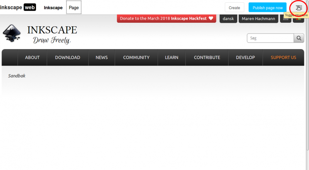Open the NEWS navigation tab

[x=102, y=58]
